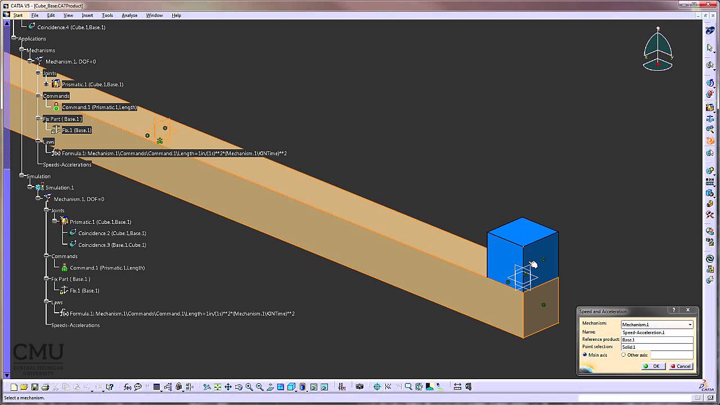Open the Mechanism dropdown in dialog
The image size is (720, 405).
690,325
